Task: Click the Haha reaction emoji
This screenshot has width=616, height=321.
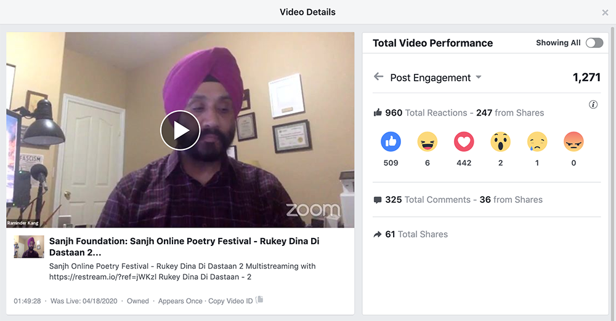Action: 427,143
